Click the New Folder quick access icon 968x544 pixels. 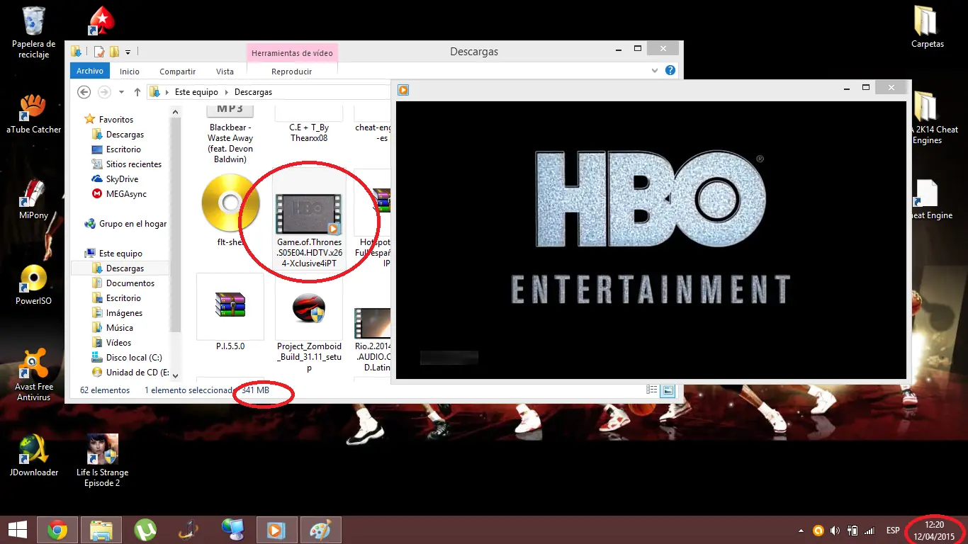[x=113, y=51]
